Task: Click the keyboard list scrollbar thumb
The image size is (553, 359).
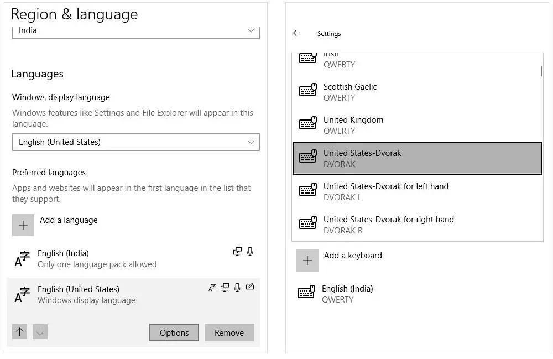Action: click(x=541, y=71)
